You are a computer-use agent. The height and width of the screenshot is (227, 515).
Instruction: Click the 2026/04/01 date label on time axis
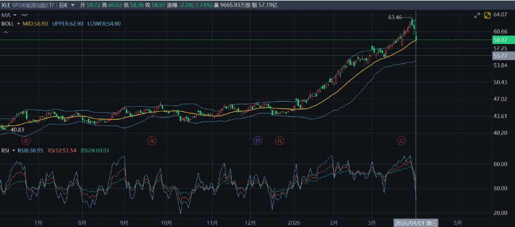(415, 223)
